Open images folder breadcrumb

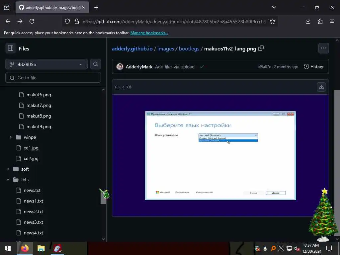pos(166,48)
